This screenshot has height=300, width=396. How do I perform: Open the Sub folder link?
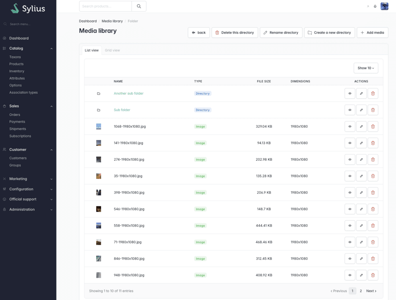coord(122,110)
